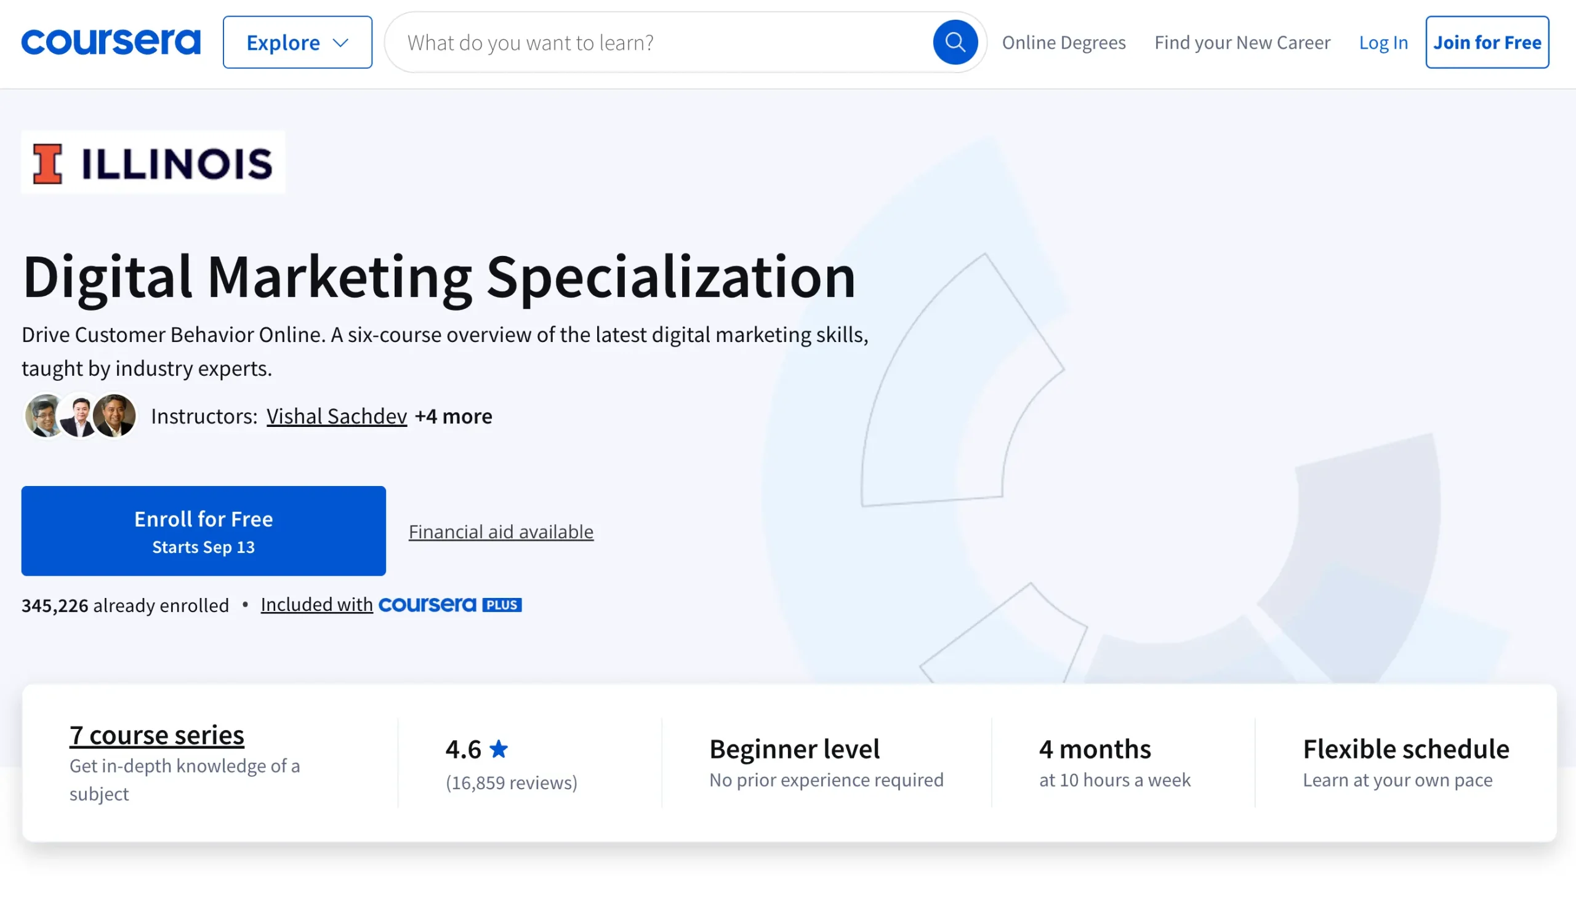The image size is (1576, 900).
Task: Click the middle instructor avatar photo
Action: pos(79,416)
